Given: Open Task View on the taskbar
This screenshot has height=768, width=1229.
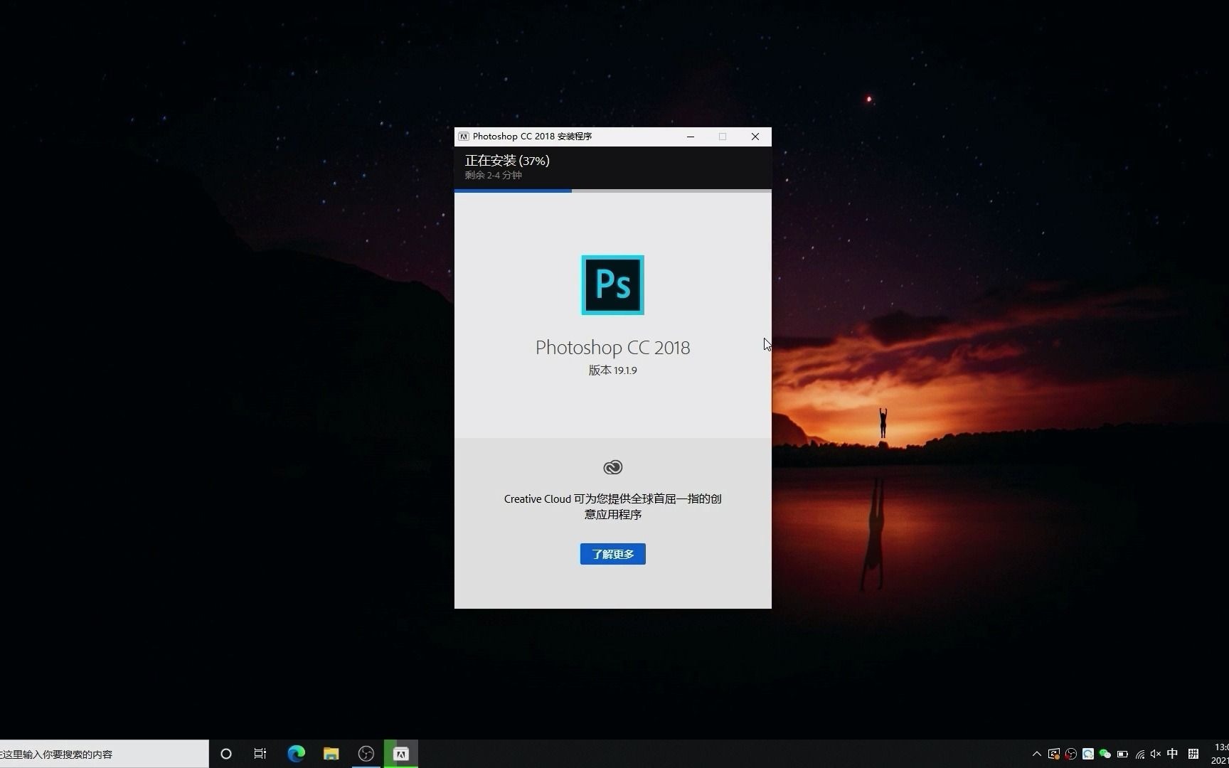Looking at the screenshot, I should pos(260,754).
